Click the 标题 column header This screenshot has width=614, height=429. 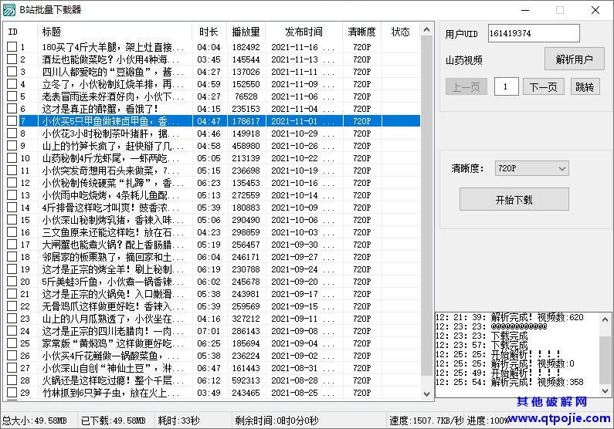(115, 32)
